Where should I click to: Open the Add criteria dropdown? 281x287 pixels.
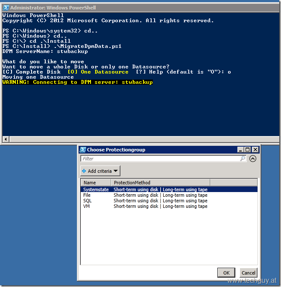pyautogui.click(x=100, y=171)
